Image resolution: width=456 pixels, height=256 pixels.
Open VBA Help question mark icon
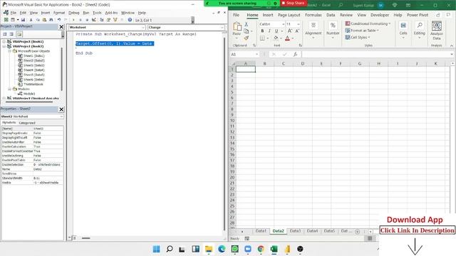coord(130,20)
